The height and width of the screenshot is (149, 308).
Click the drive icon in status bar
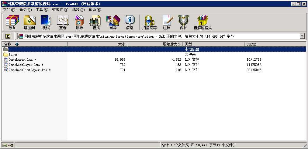5,145
